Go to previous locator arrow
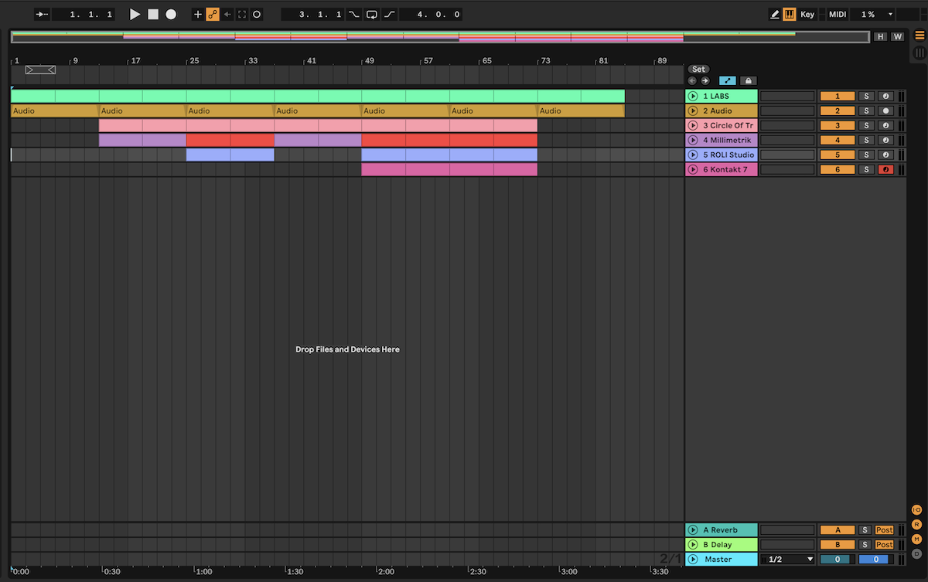Viewport: 928px width, 582px height. 692,80
